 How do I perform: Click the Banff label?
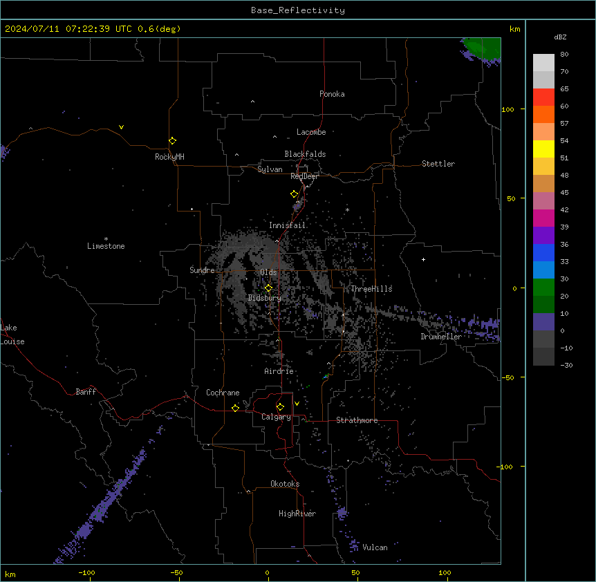click(x=86, y=392)
